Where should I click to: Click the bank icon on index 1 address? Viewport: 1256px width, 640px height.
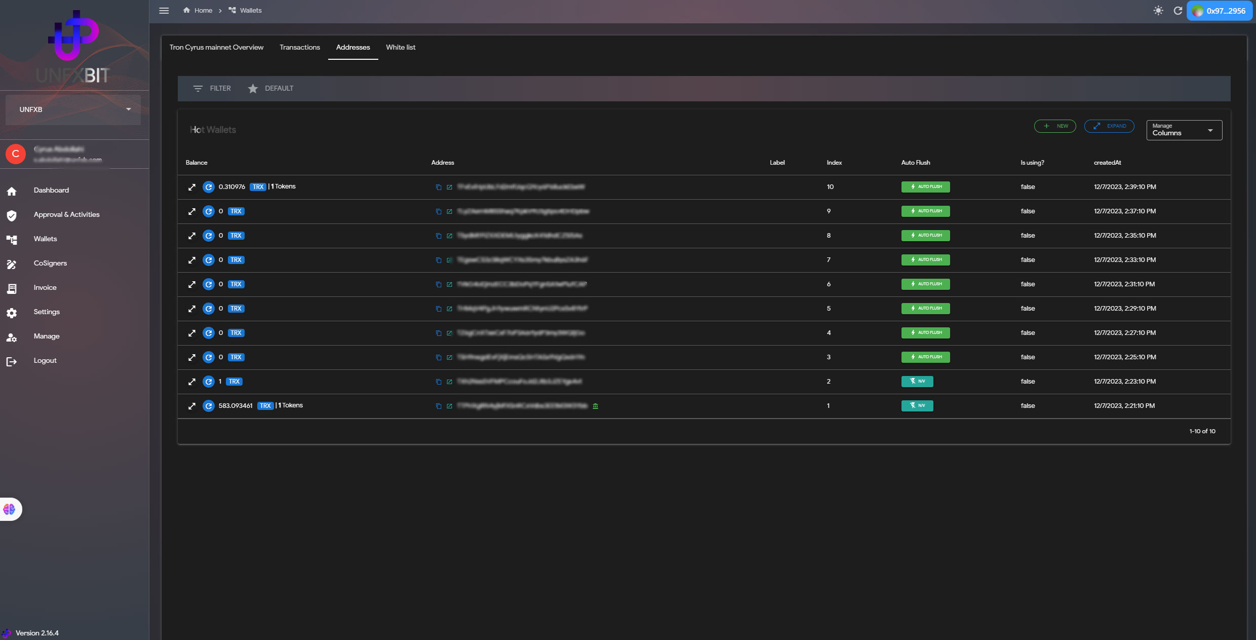(596, 406)
